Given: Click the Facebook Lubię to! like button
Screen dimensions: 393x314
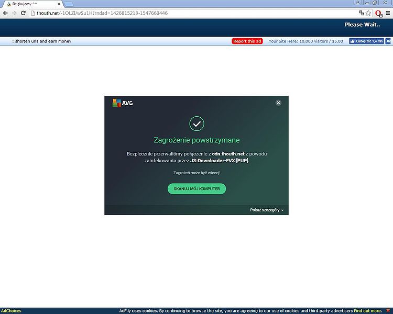Looking at the screenshot, I should 366,41.
